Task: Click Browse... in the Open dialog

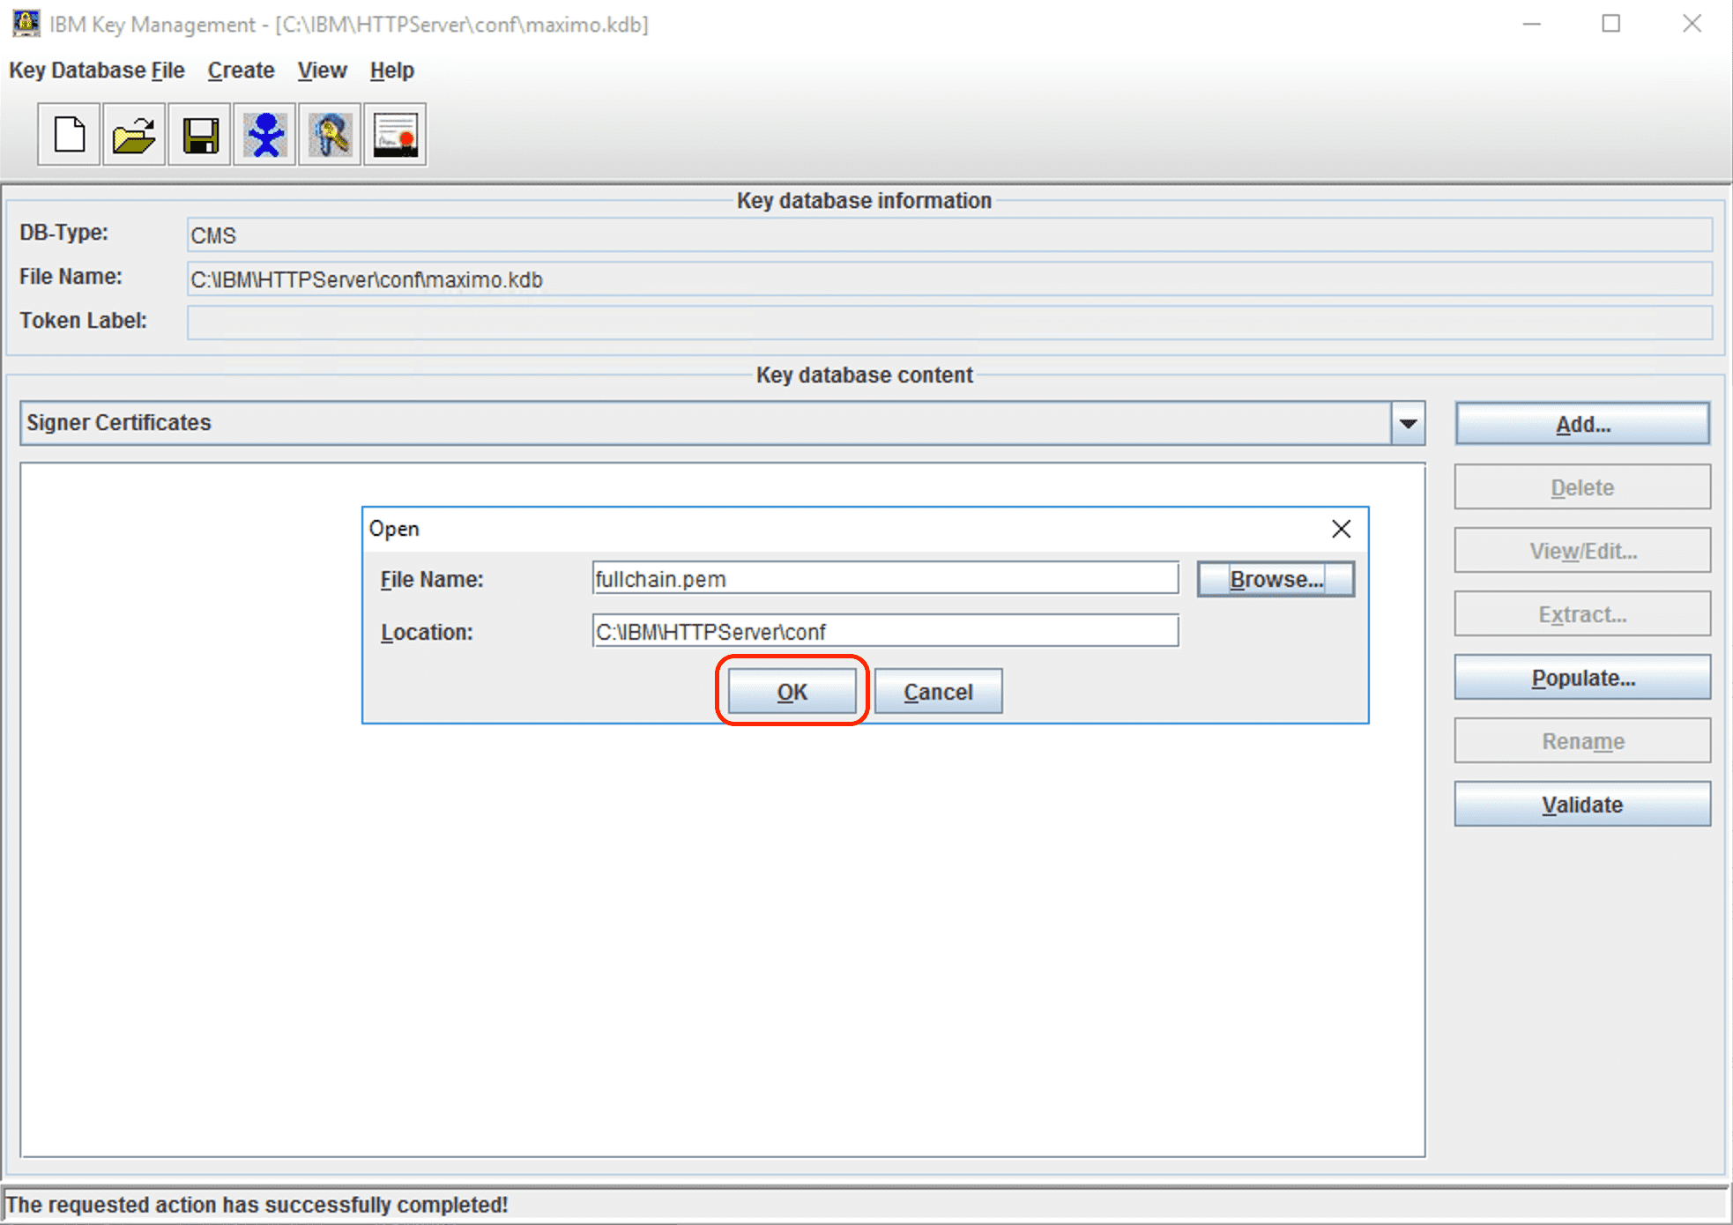Action: pyautogui.click(x=1276, y=579)
